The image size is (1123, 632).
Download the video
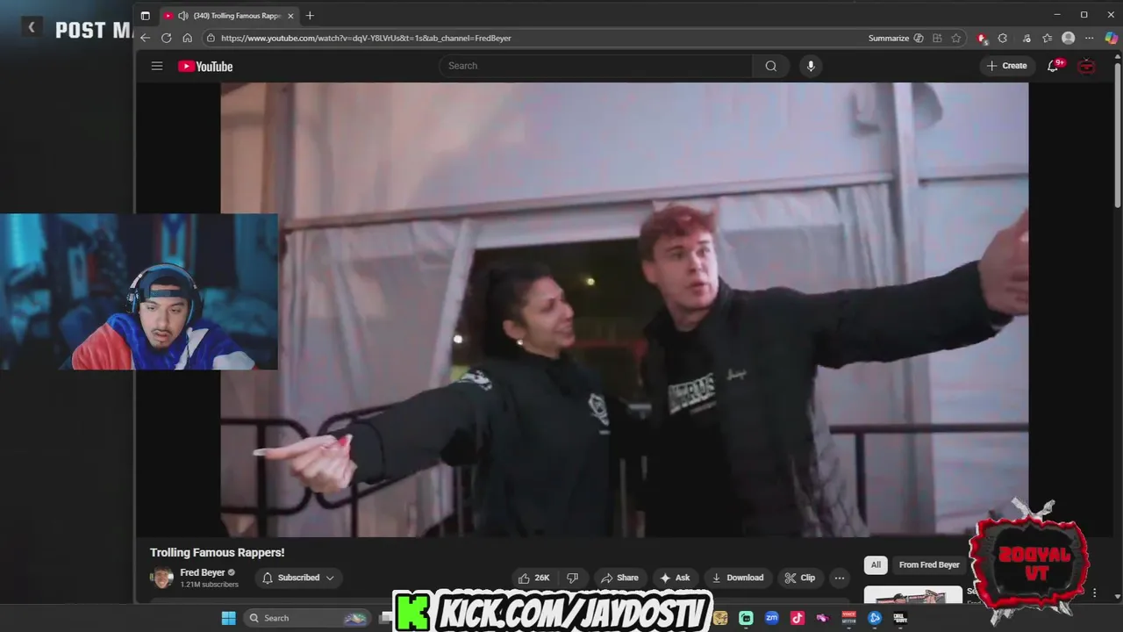click(x=737, y=578)
